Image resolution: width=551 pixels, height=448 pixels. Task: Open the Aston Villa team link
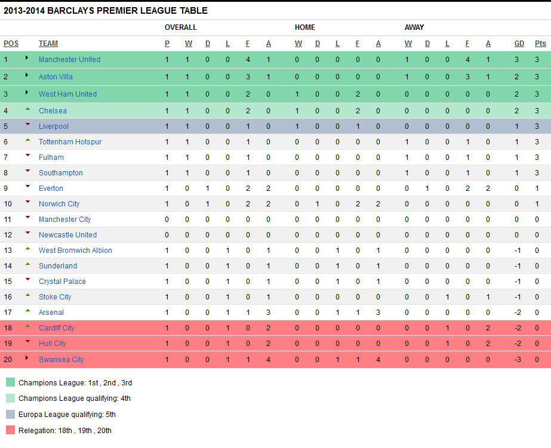tap(56, 77)
